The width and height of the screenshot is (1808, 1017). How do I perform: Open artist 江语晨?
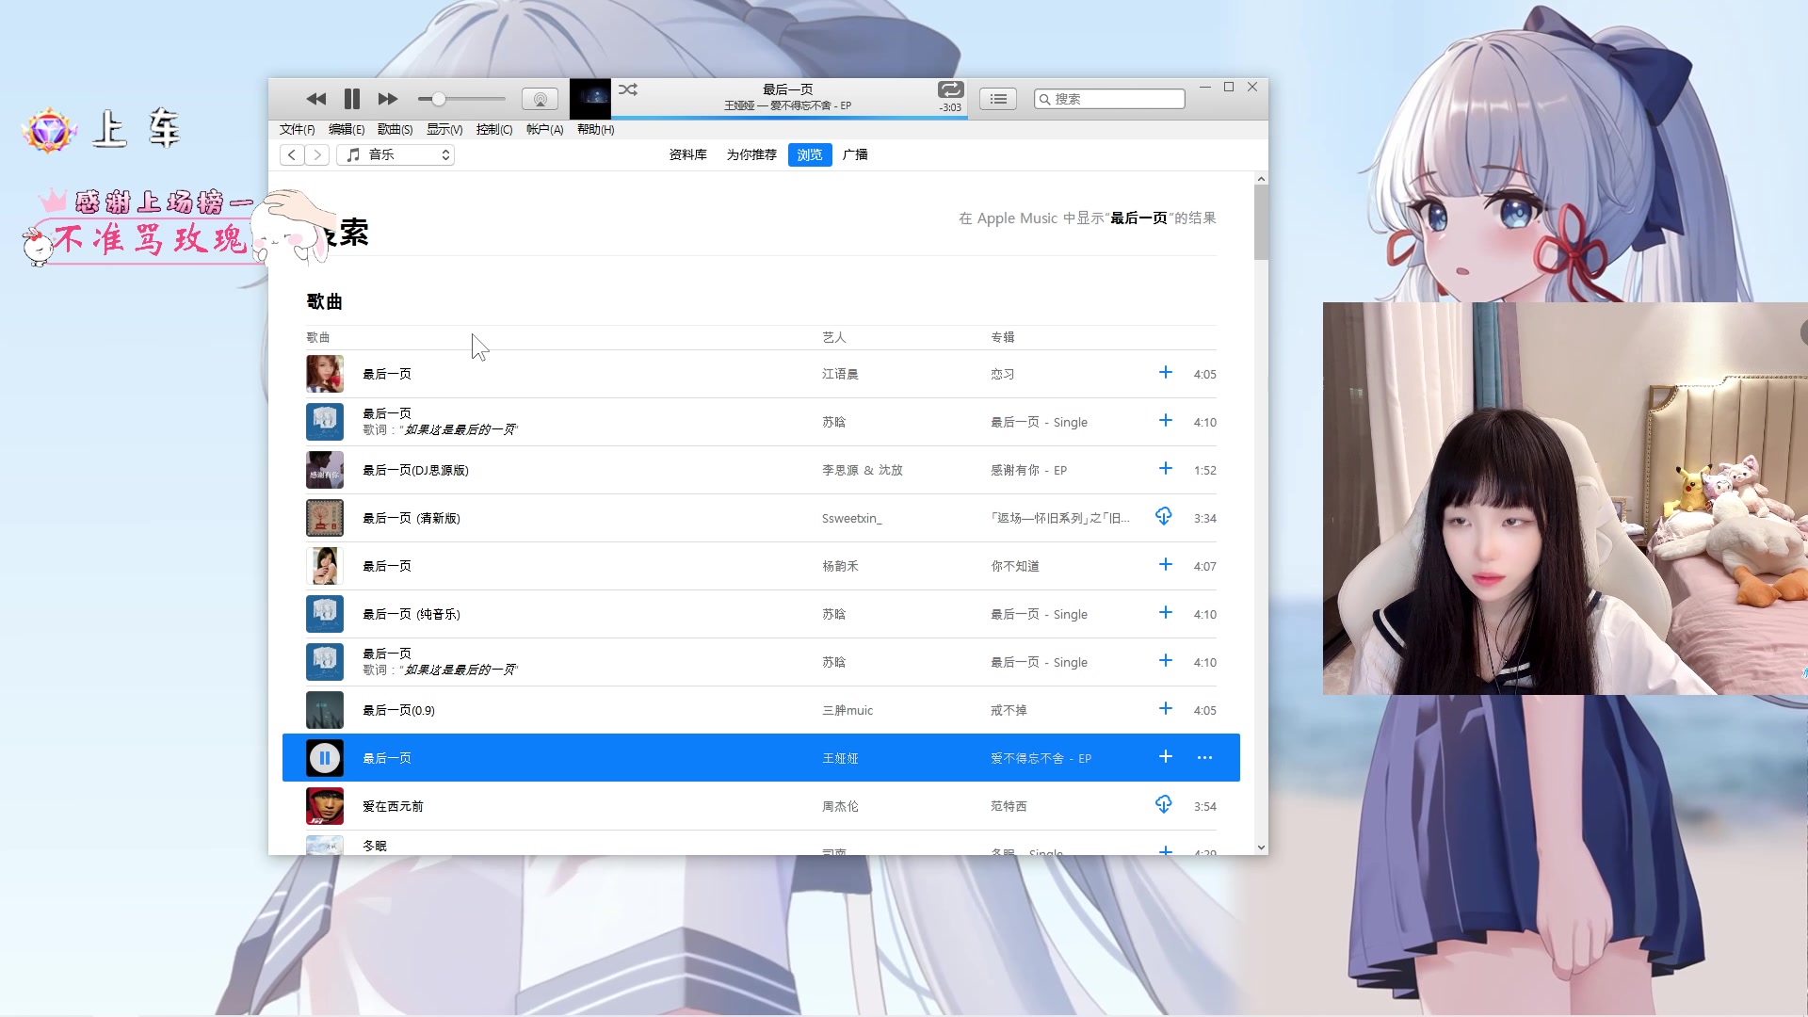point(840,374)
